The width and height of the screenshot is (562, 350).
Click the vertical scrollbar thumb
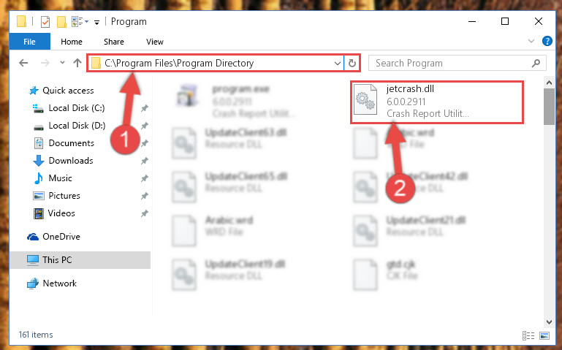click(x=549, y=107)
